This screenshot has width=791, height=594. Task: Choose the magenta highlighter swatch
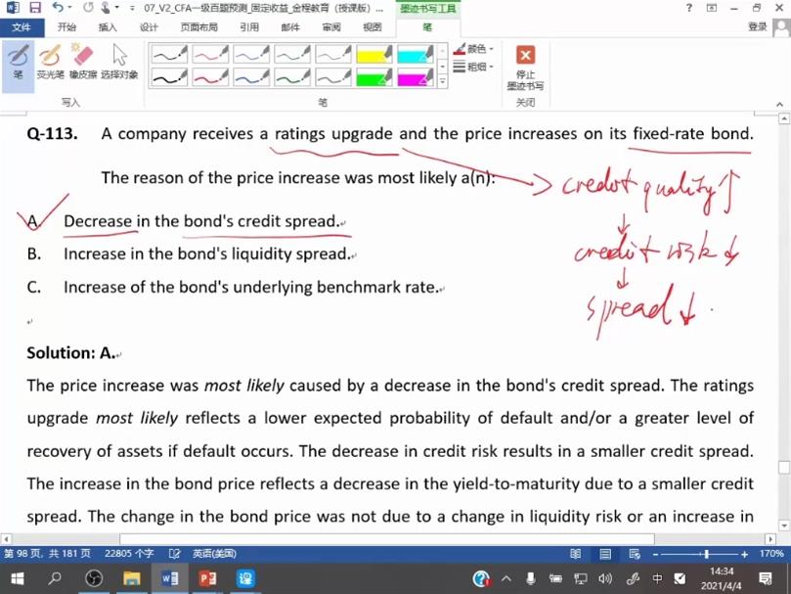coord(415,77)
